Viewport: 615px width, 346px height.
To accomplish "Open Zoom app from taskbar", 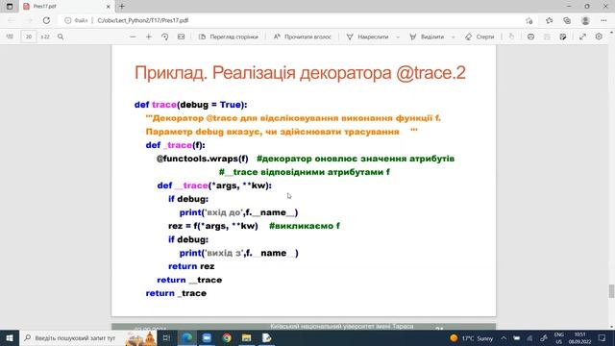I will point(207,337).
